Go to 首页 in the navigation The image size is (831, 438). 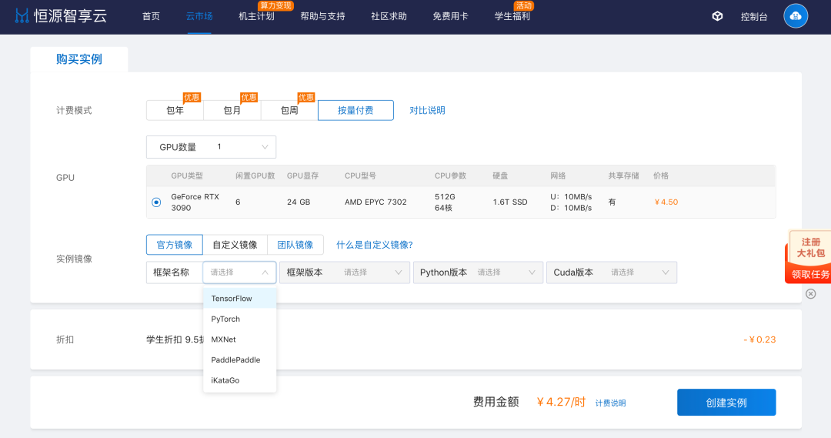click(151, 16)
